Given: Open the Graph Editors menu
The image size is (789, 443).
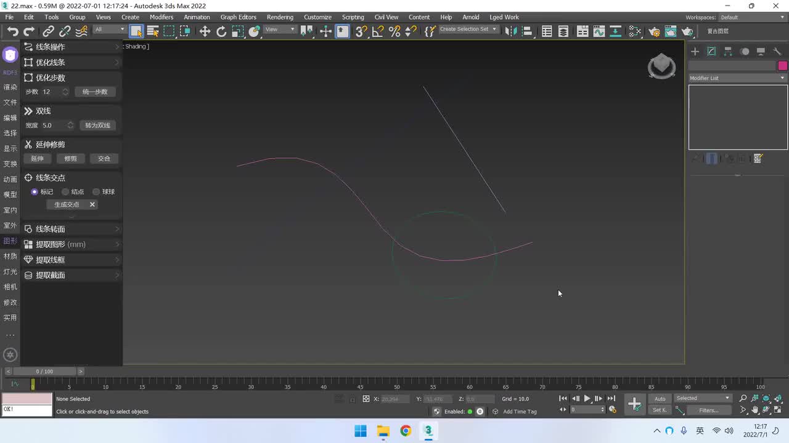Looking at the screenshot, I should click(238, 17).
